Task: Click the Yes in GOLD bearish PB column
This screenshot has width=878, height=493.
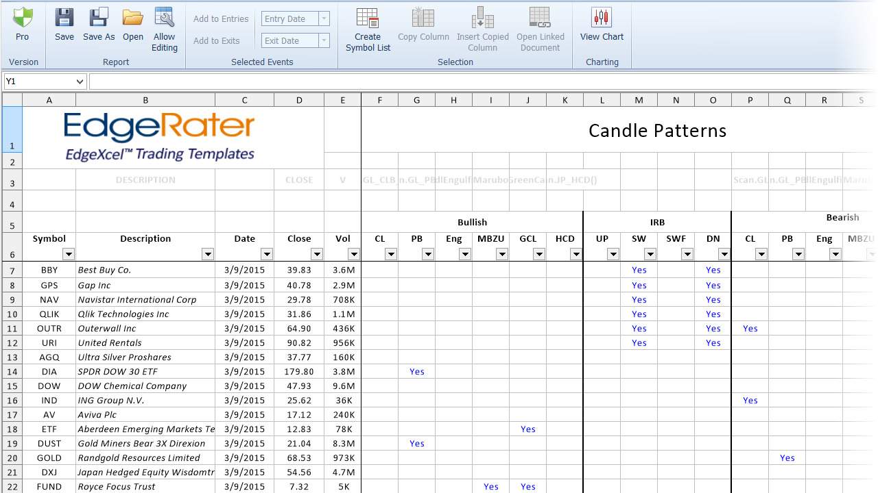Action: pos(787,458)
